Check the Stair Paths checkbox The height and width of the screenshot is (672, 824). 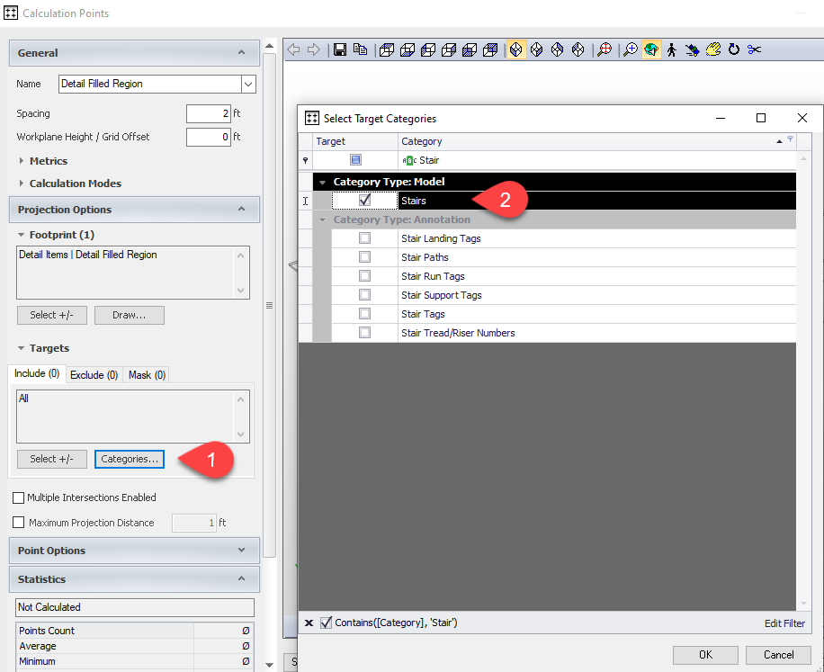[x=364, y=257]
